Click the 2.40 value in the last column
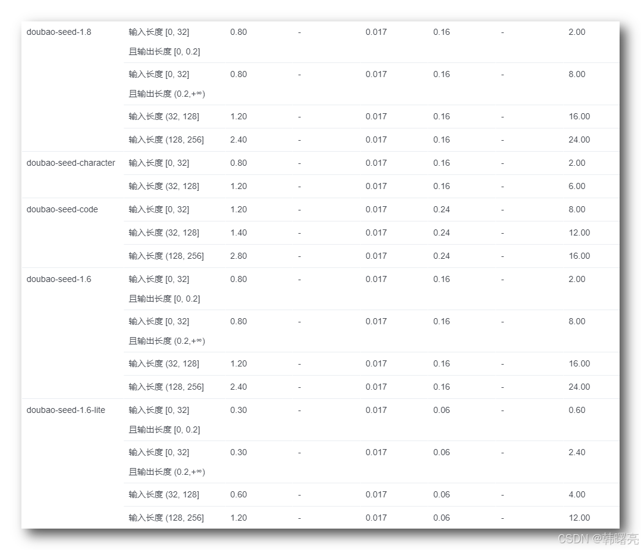This screenshot has width=641, height=550. click(577, 452)
